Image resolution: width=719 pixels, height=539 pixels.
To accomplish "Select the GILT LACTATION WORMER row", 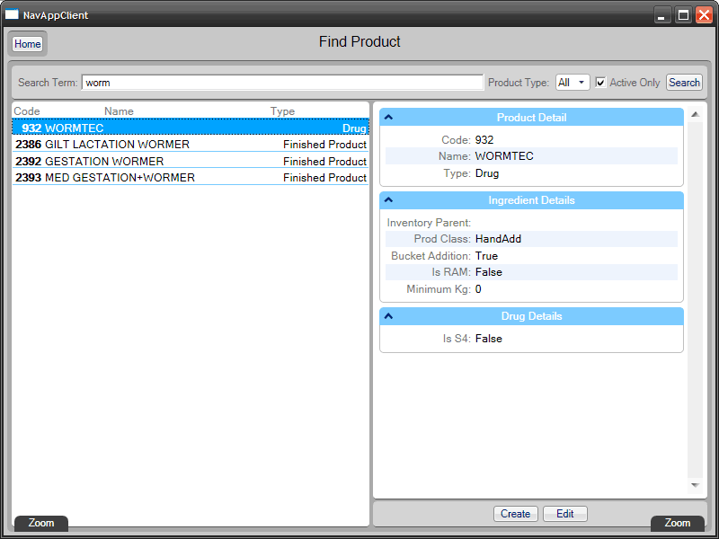I will click(190, 145).
